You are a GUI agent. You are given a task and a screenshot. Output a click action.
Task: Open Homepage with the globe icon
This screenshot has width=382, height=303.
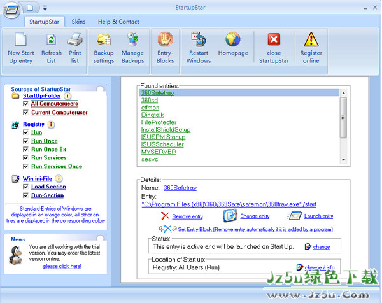click(x=233, y=39)
